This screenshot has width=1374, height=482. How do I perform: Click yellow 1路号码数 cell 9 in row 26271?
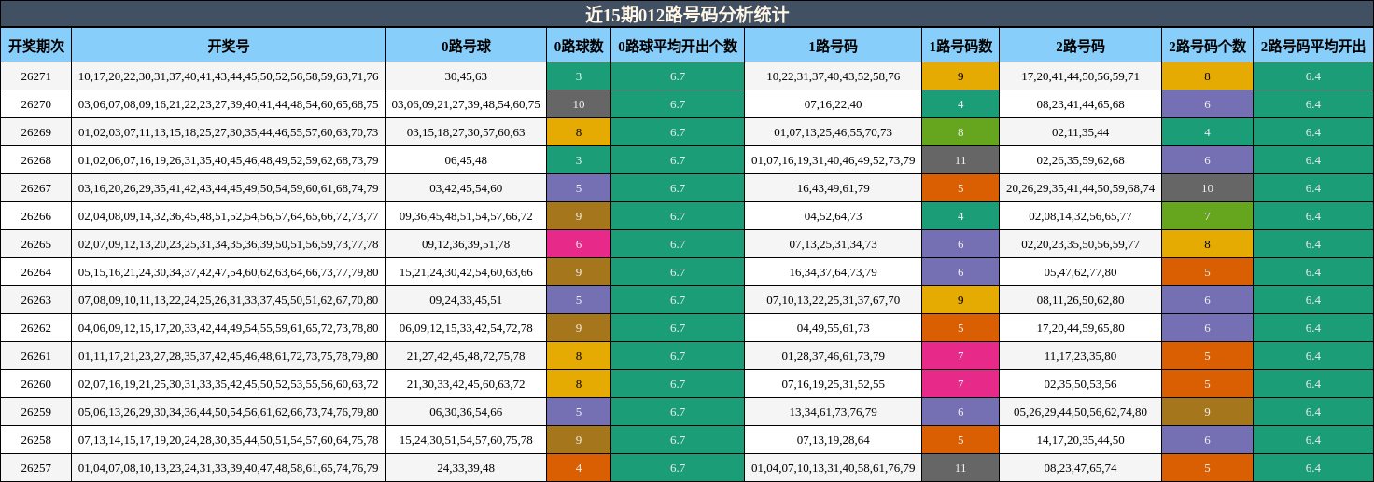point(960,76)
